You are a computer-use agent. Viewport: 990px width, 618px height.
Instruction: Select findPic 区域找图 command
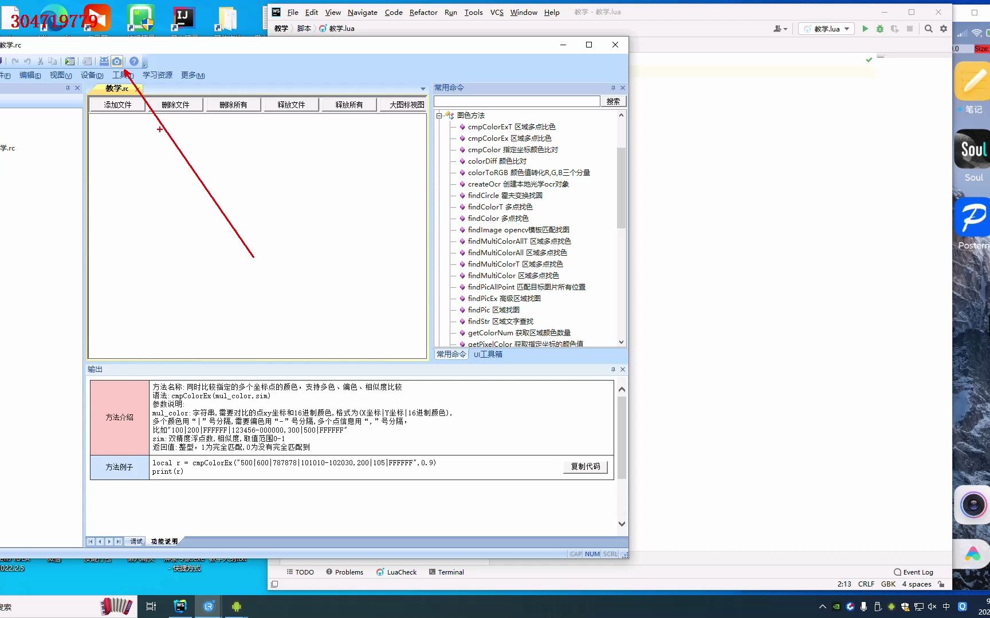(493, 310)
